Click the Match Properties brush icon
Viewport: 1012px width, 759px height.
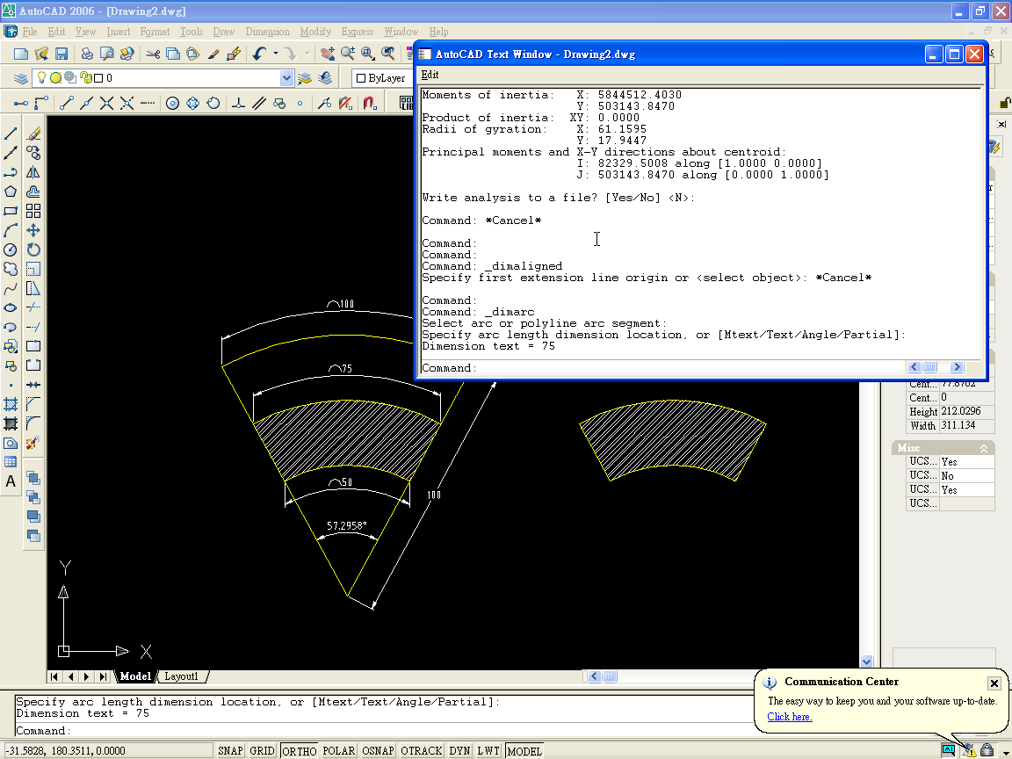(x=213, y=54)
